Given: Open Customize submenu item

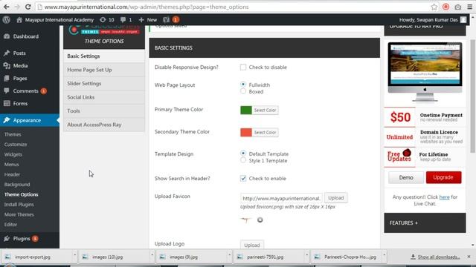Looking at the screenshot, I should 16,145.
